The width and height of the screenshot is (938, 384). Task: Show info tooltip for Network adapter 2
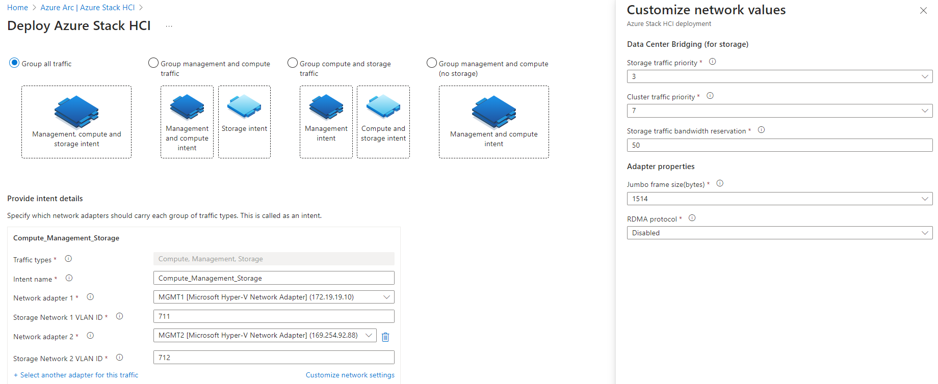tap(90, 336)
